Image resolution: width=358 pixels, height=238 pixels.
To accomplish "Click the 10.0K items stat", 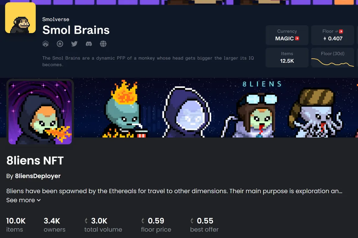I will 16,225.
